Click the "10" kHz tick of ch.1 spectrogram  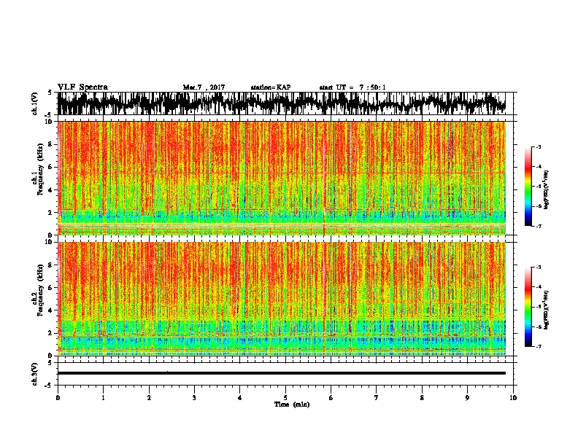50,122
